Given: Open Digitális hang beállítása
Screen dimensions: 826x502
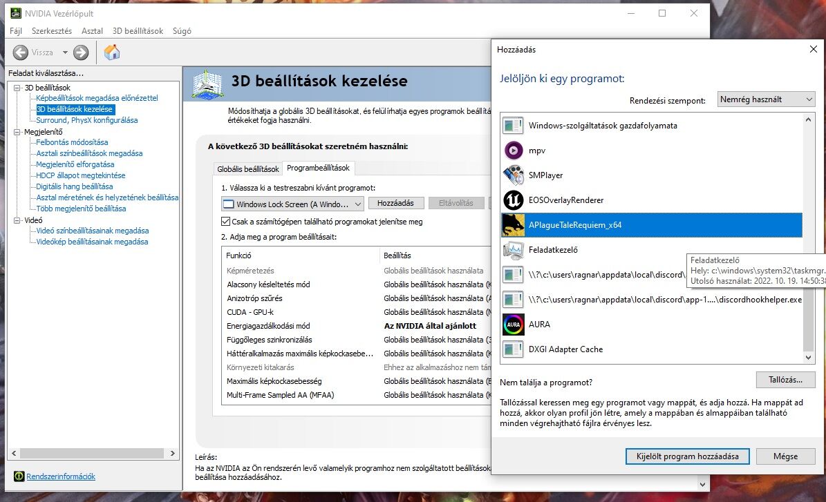Looking at the screenshot, I should point(74,186).
